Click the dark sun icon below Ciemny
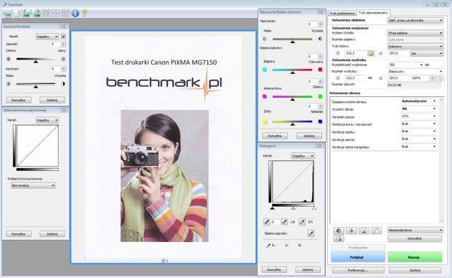This screenshot has height=278, width=452. [9, 59]
